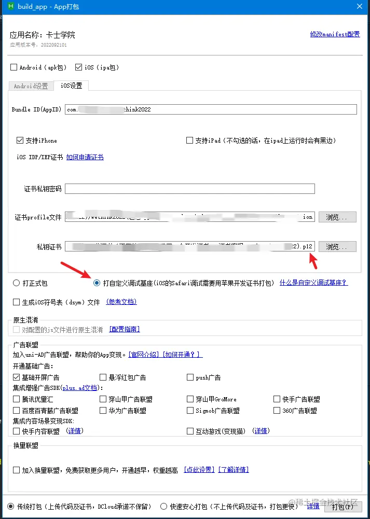
Task: Switch to the Android设置 tab
Action: click(31, 86)
